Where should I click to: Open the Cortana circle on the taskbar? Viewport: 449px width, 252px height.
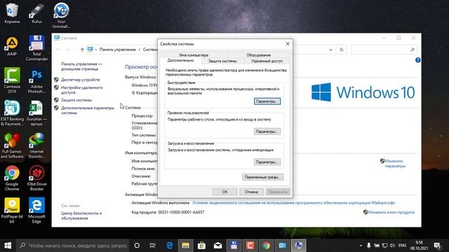click(137, 246)
